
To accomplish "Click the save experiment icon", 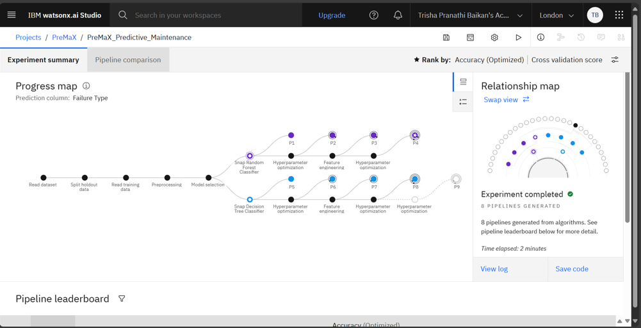I will [446, 38].
